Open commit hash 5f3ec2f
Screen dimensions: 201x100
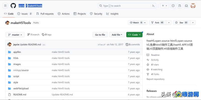point(102,45)
